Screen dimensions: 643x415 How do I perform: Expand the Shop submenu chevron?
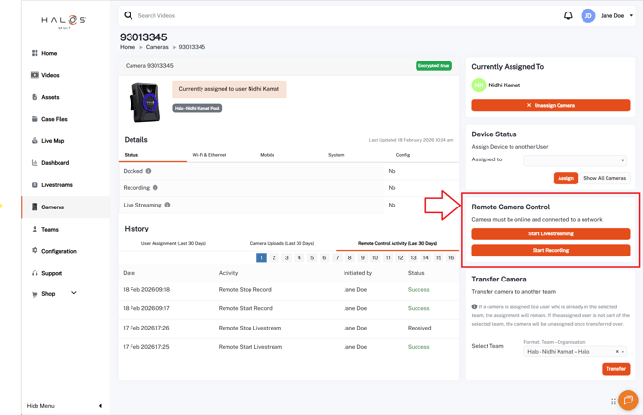[74, 294]
